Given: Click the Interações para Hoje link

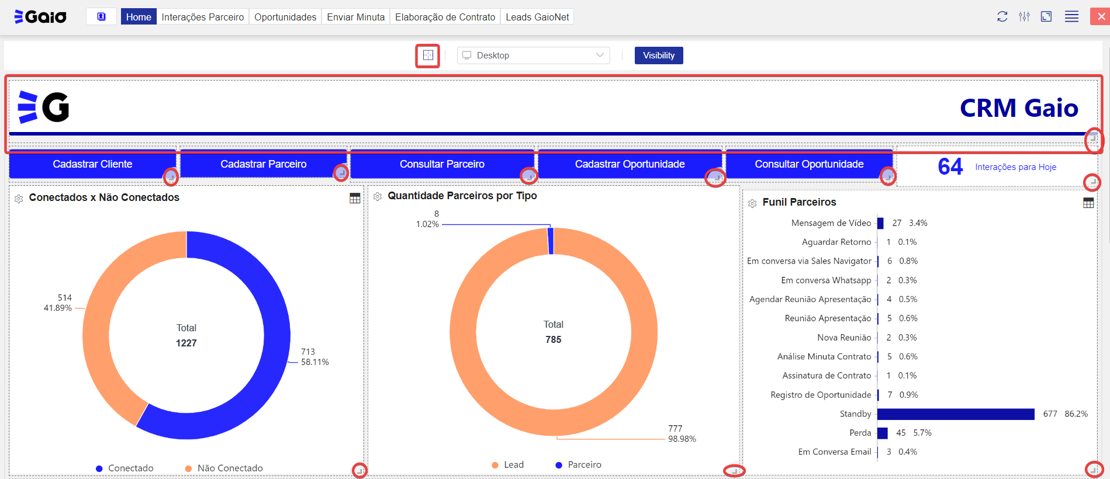Looking at the screenshot, I should pyautogui.click(x=1015, y=167).
